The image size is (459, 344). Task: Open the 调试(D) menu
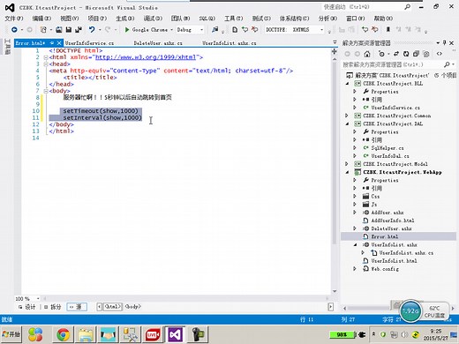click(153, 19)
